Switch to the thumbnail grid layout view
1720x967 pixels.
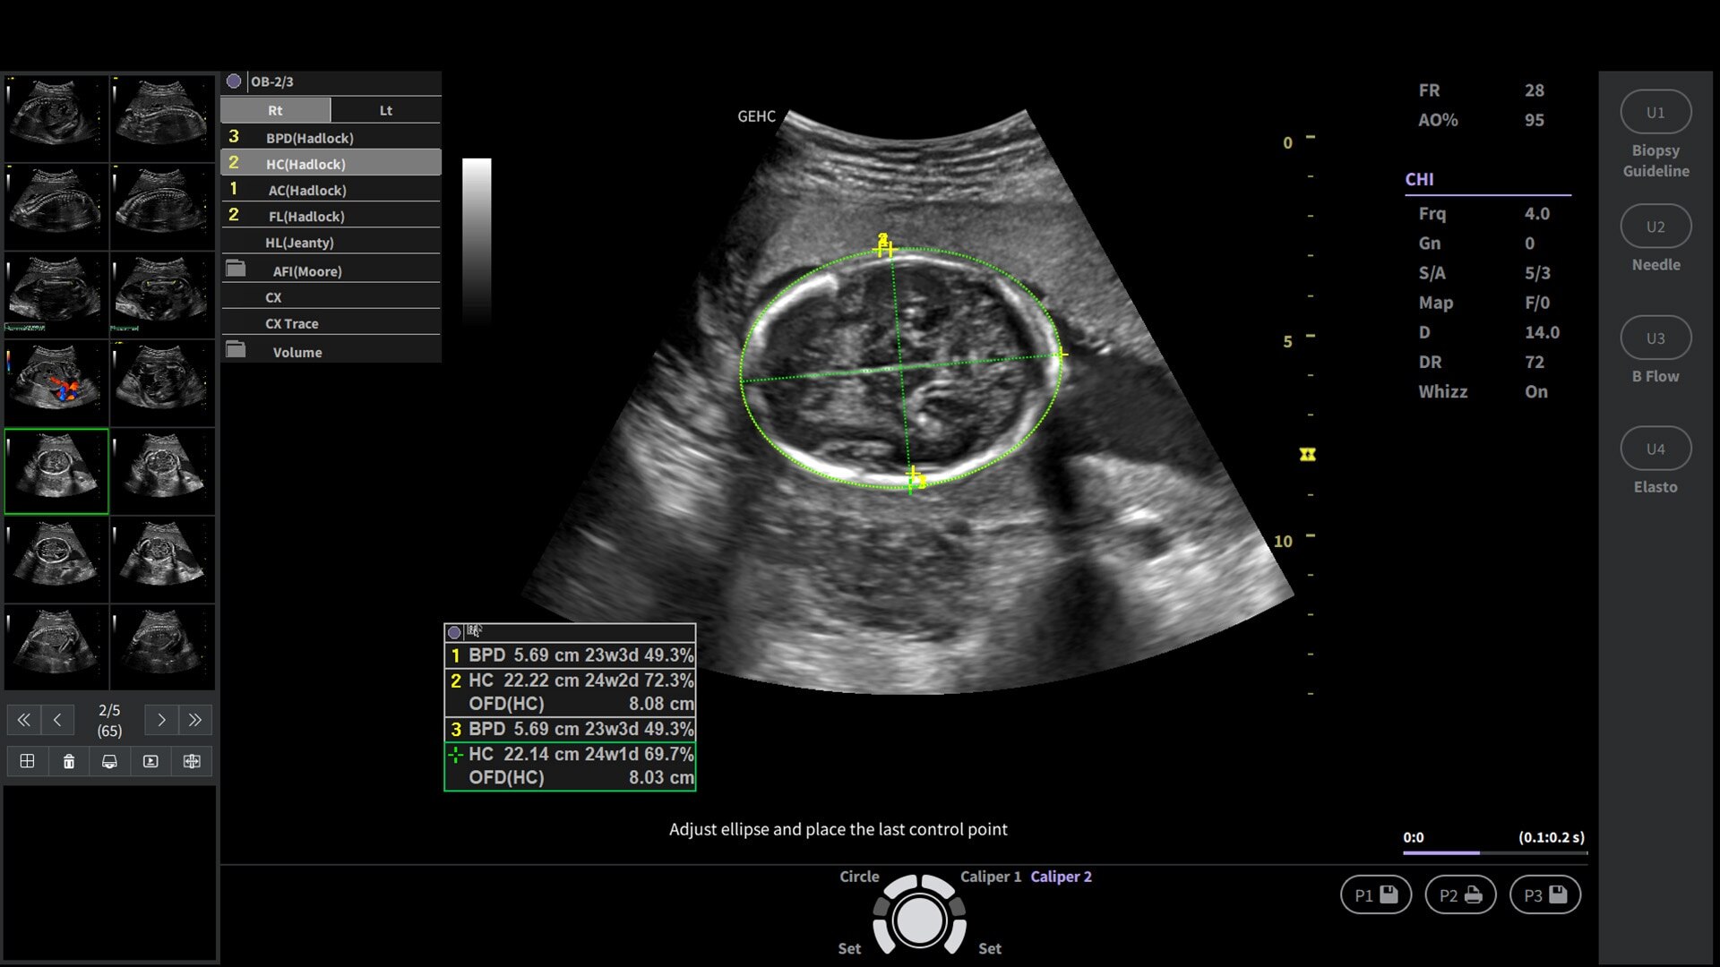(28, 762)
